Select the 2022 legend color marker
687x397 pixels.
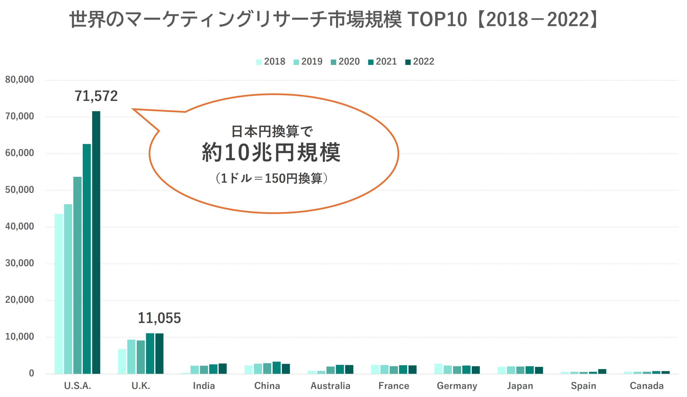[x=408, y=62]
